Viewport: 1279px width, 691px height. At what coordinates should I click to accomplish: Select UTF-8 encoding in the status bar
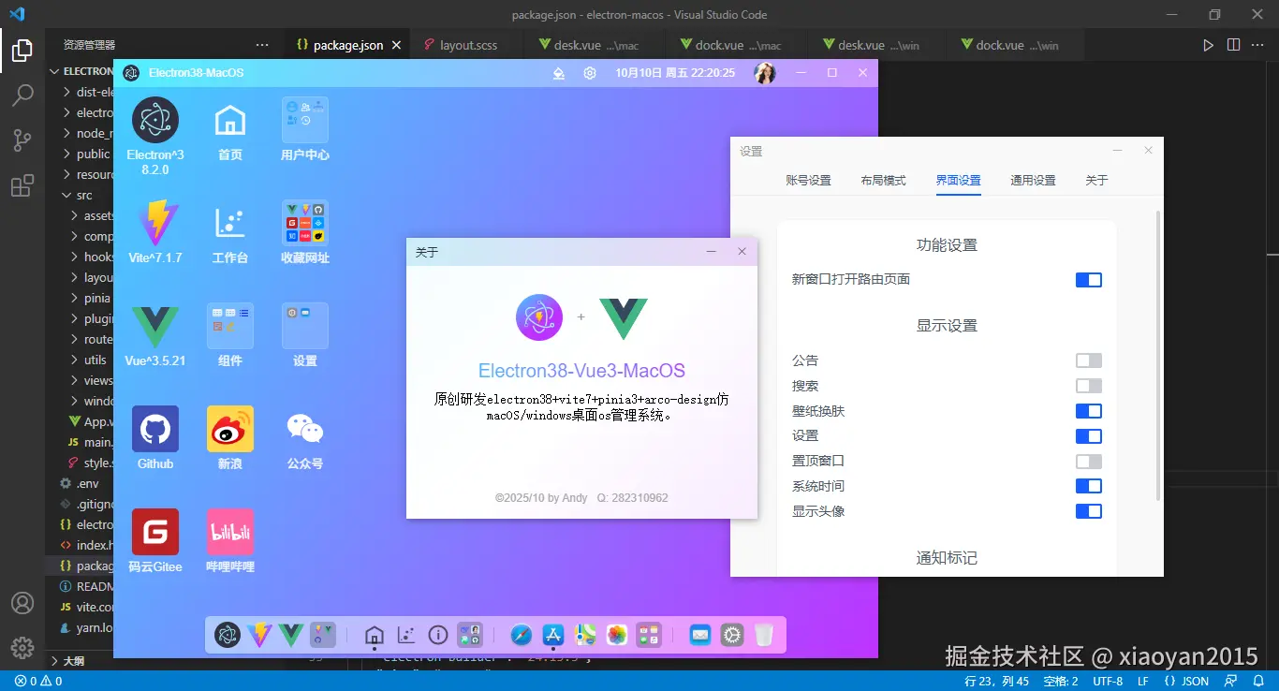pos(1107,681)
